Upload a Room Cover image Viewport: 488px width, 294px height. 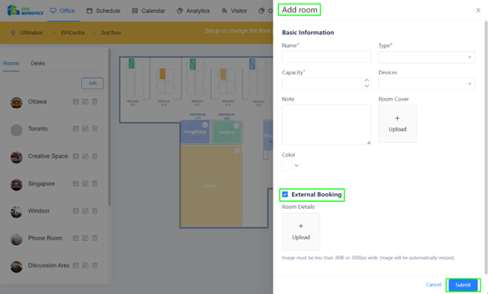pos(398,124)
